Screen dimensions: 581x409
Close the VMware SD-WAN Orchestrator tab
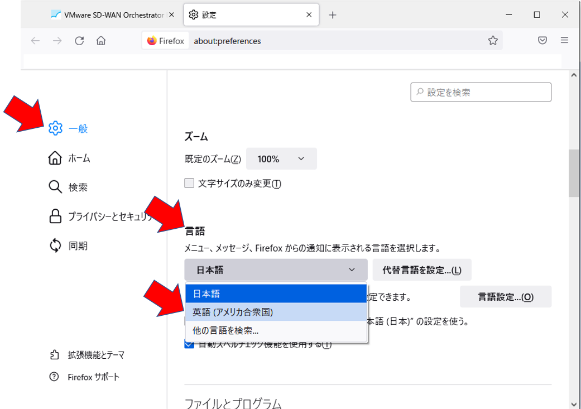click(x=171, y=15)
